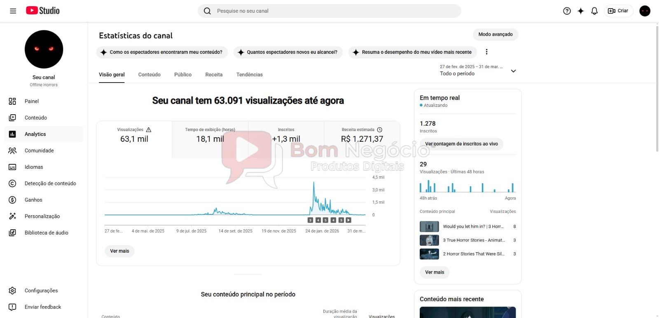
Task: Click Ver contagem de inscritos ao vivo
Action: pos(461,144)
